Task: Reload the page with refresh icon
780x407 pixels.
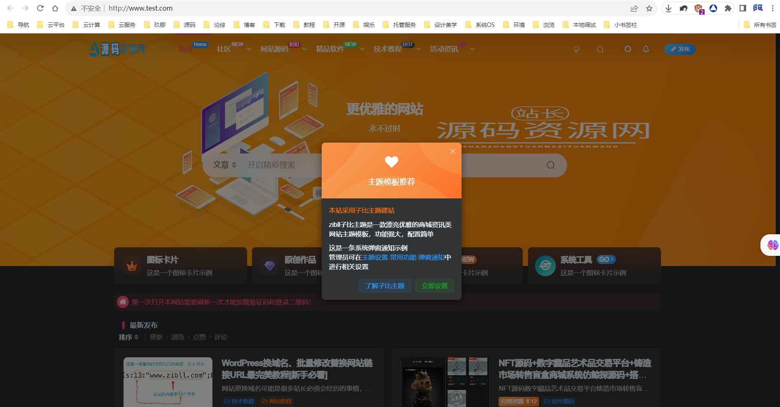Action: click(40, 8)
